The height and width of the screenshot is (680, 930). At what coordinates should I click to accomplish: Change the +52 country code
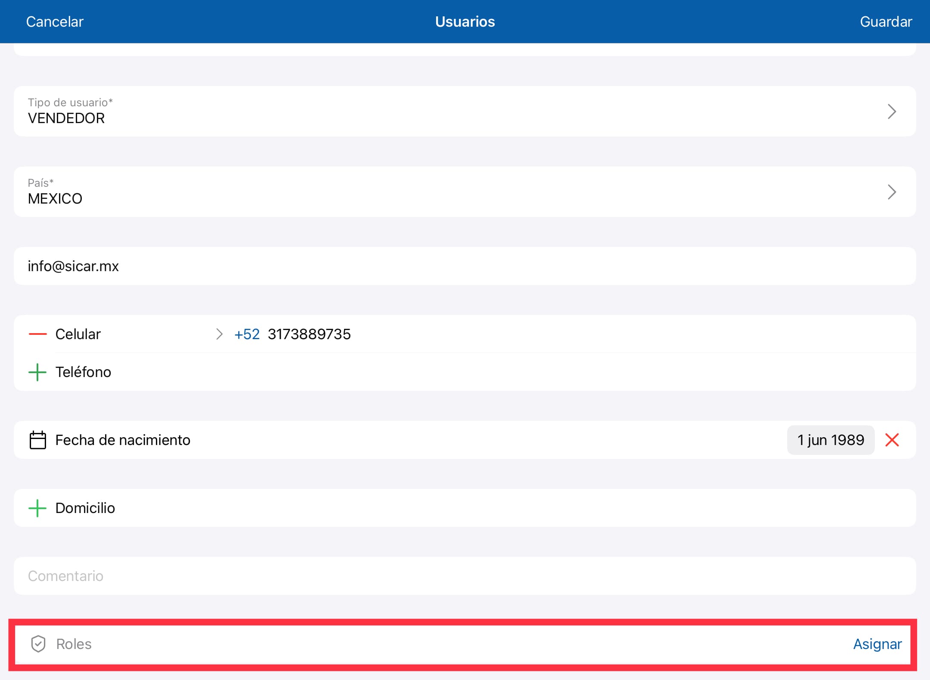pyautogui.click(x=247, y=334)
